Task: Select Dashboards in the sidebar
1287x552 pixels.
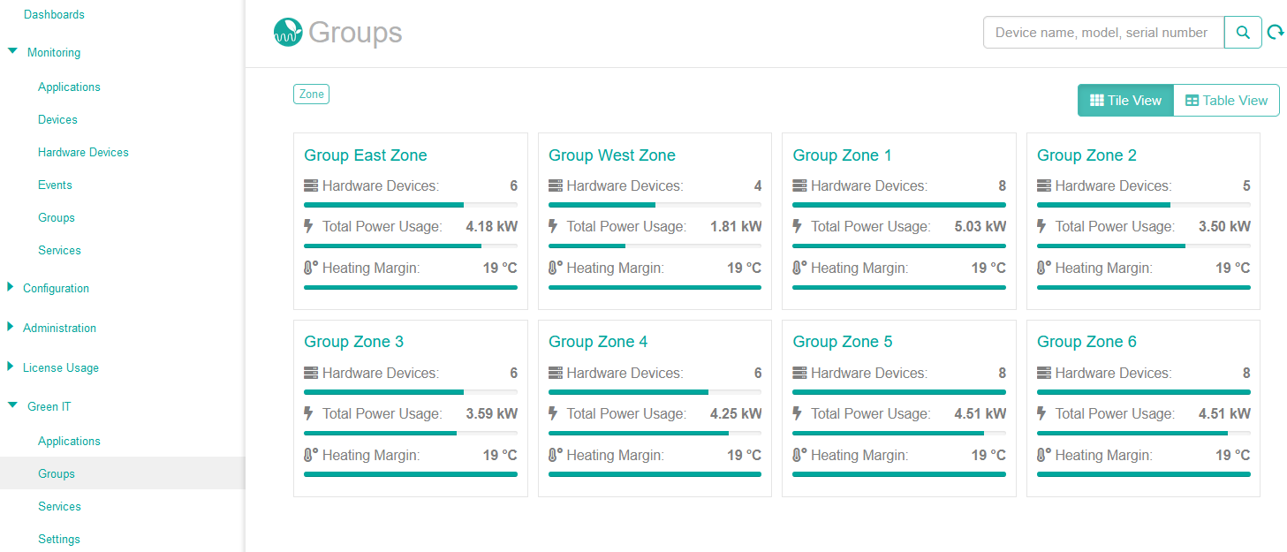Action: 54,14
